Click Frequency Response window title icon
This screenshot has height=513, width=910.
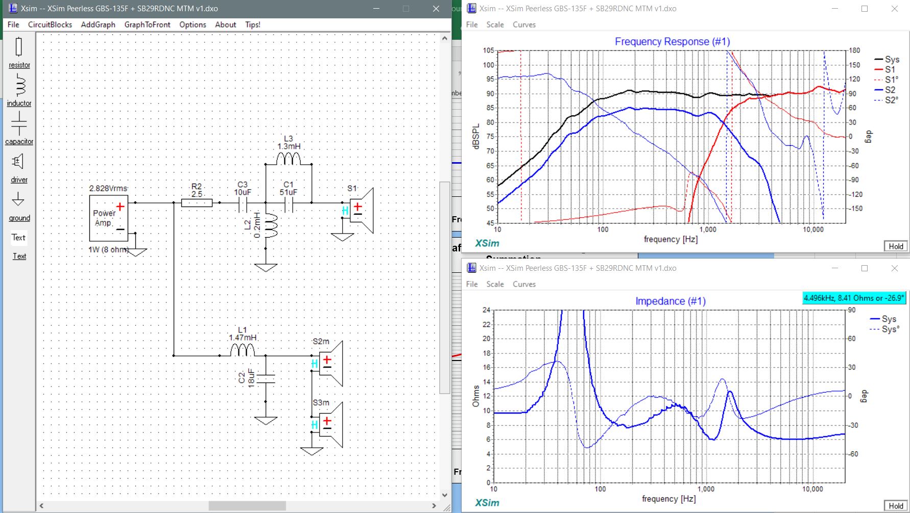pos(471,8)
